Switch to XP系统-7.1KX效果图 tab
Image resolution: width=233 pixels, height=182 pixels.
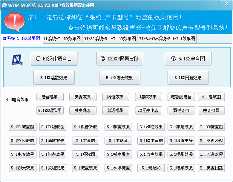(62, 39)
